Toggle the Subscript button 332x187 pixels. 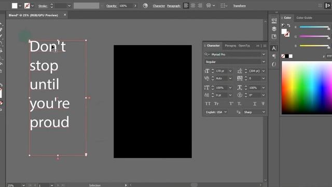tap(240, 104)
